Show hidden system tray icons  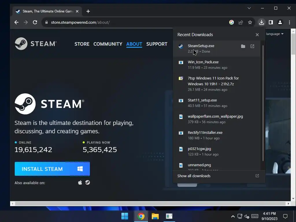[x=233, y=216]
